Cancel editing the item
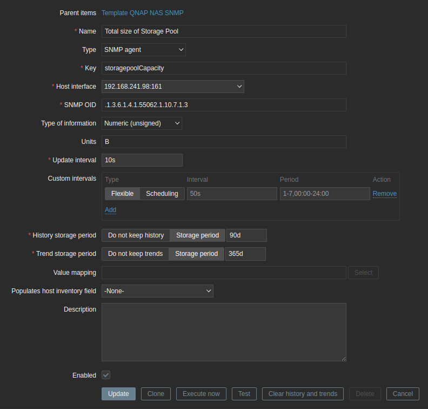 403,394
